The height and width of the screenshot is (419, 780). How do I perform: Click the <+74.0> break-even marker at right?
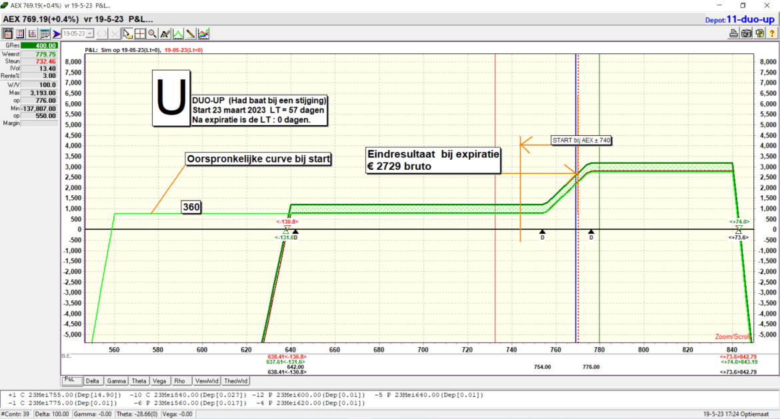tap(739, 222)
